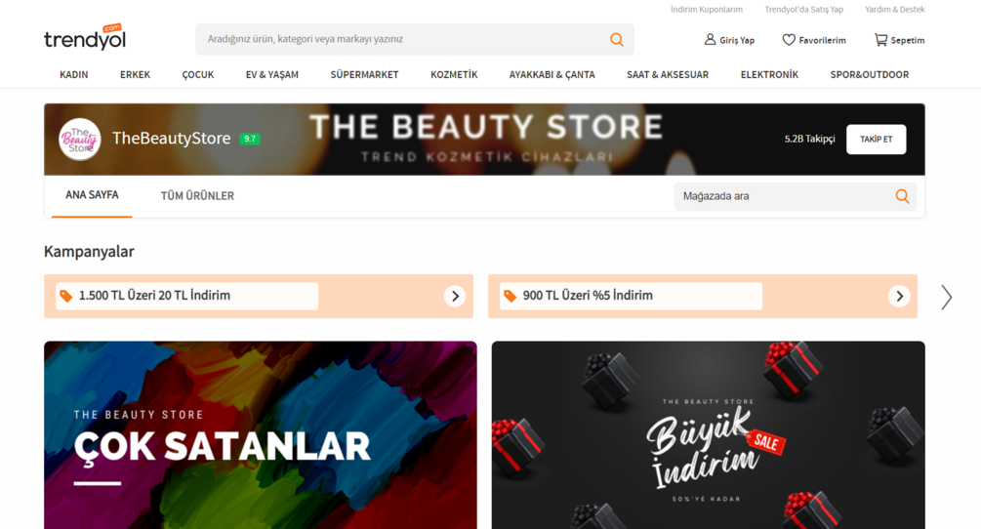Open the 900 TL Üzeri %5 campaign arrow

point(899,296)
